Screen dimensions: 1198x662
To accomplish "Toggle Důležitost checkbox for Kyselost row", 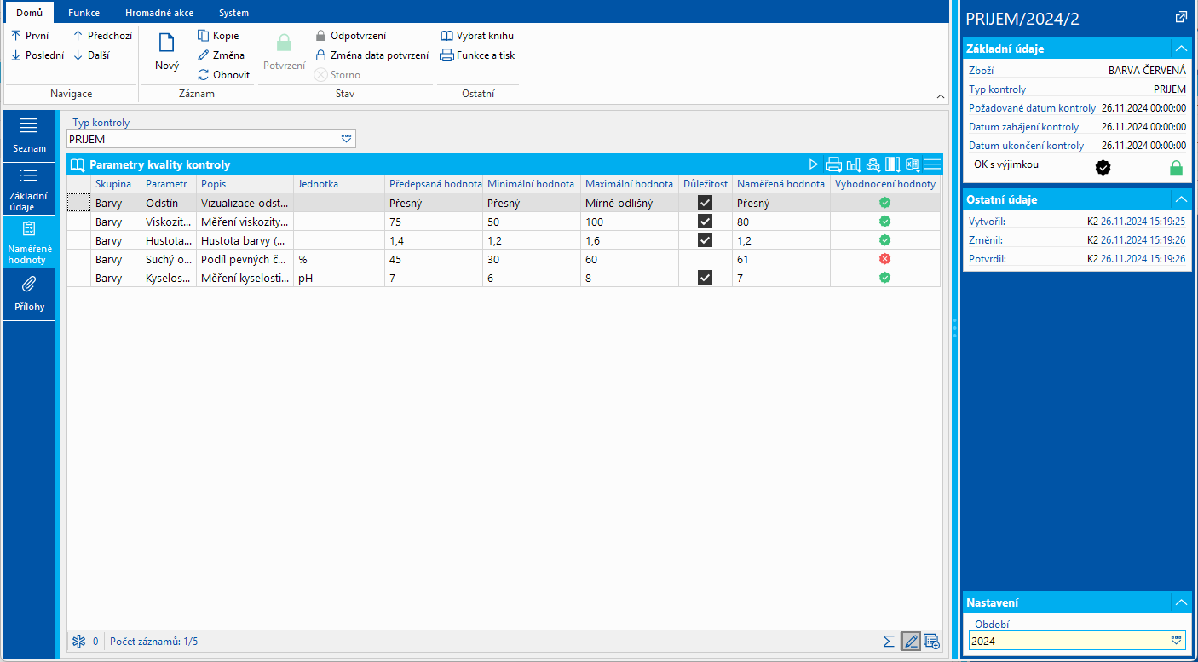I will 705,278.
